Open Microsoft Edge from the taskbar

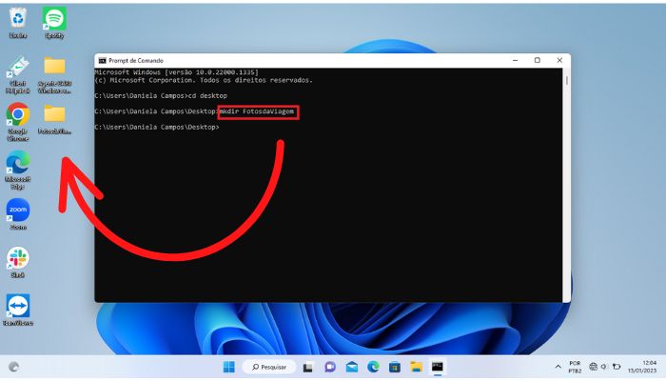pos(373,367)
